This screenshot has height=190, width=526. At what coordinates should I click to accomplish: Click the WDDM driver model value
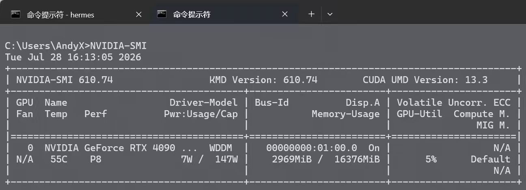[221, 148]
